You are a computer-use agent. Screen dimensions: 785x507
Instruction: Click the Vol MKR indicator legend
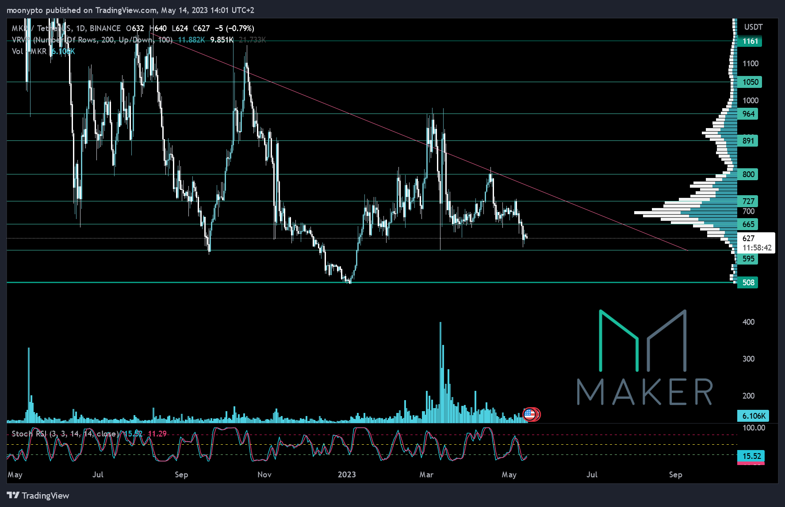tap(29, 51)
